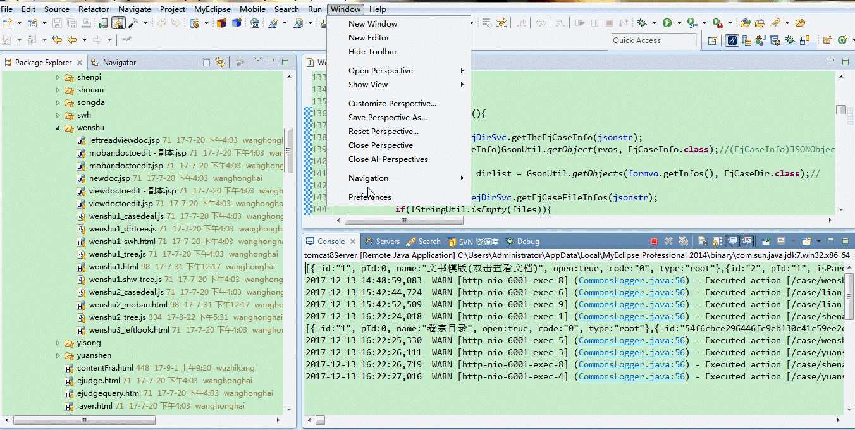Expand the yisong folder
This screenshot has width=855, height=430.
(x=58, y=343)
